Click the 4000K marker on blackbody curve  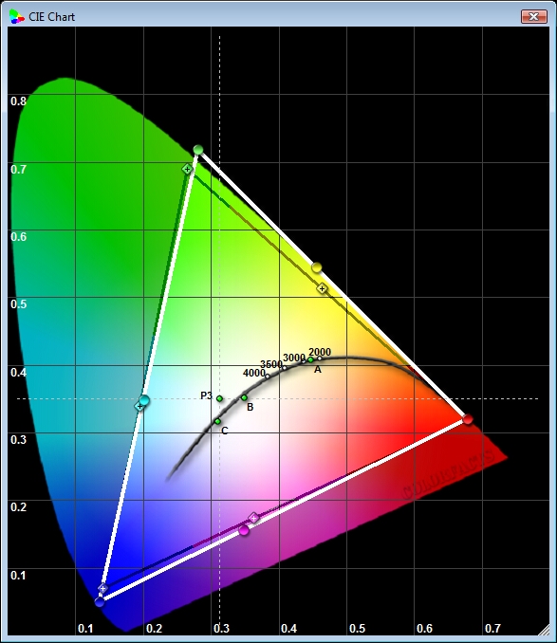tap(268, 377)
